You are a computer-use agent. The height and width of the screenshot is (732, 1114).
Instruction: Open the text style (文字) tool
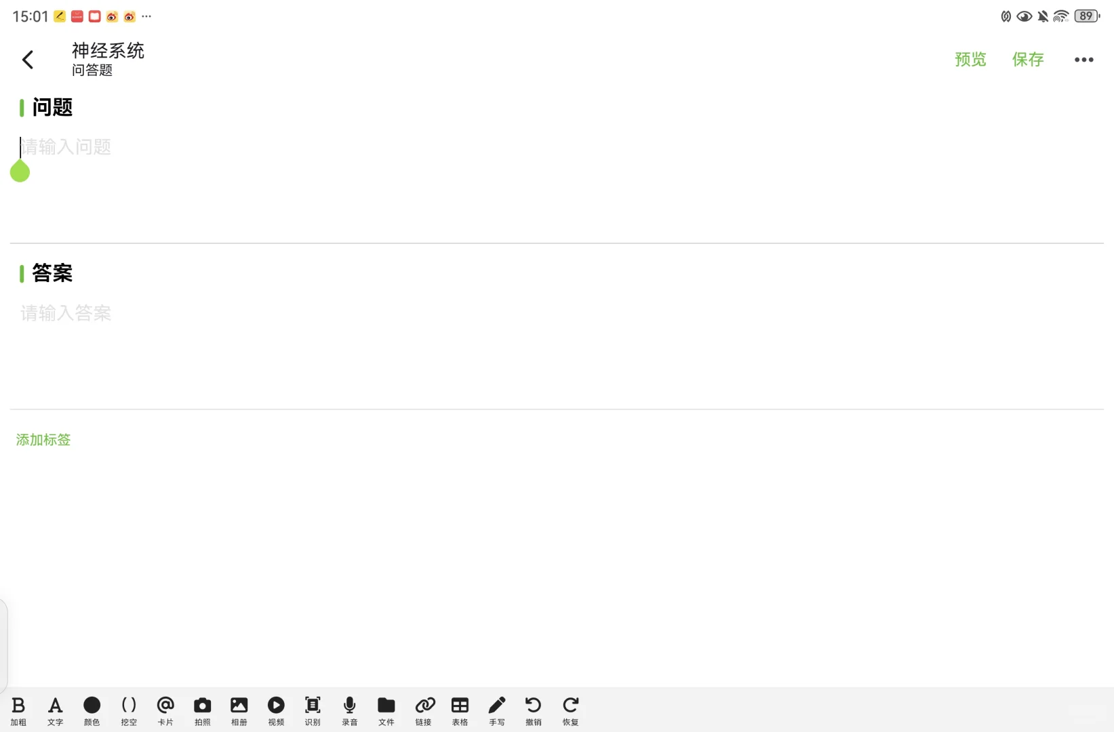56,711
